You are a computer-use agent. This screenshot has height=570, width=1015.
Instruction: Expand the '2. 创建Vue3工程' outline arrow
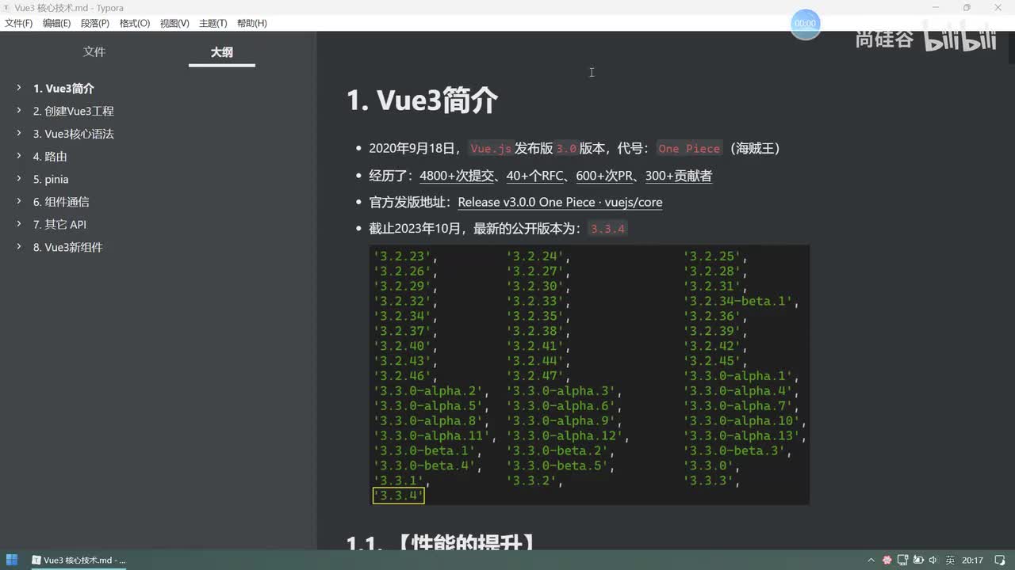point(19,111)
